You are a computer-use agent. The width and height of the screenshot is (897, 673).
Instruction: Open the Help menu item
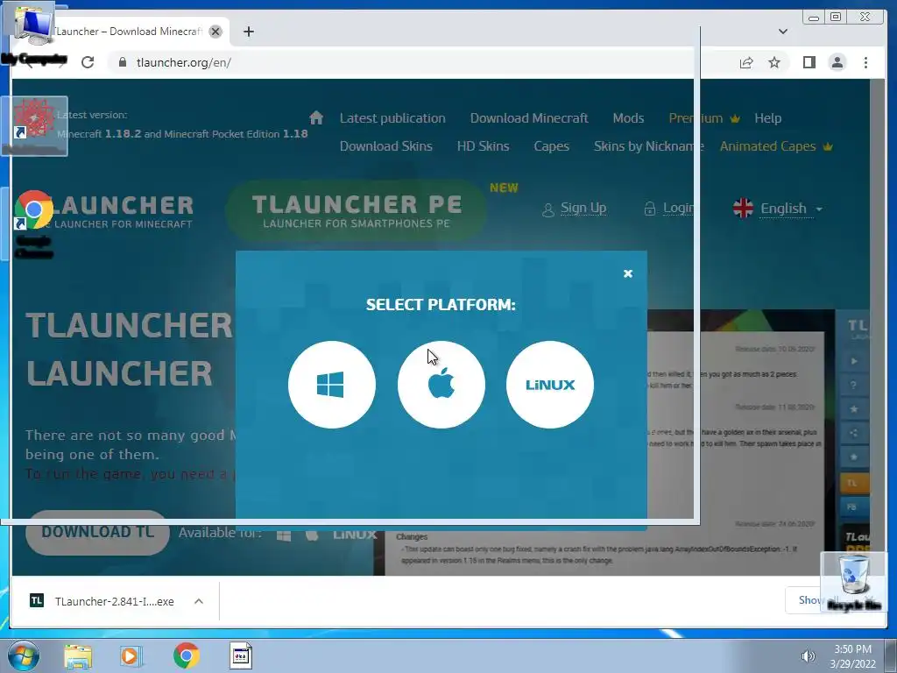pos(767,118)
